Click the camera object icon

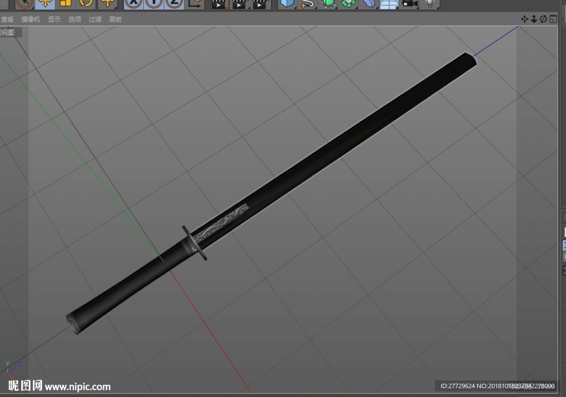(410, 3)
